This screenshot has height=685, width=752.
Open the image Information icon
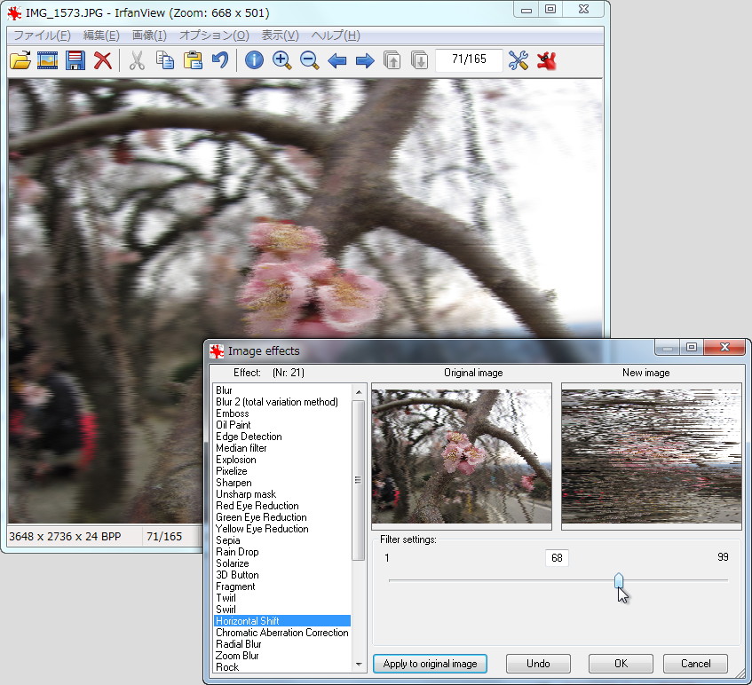tap(254, 60)
